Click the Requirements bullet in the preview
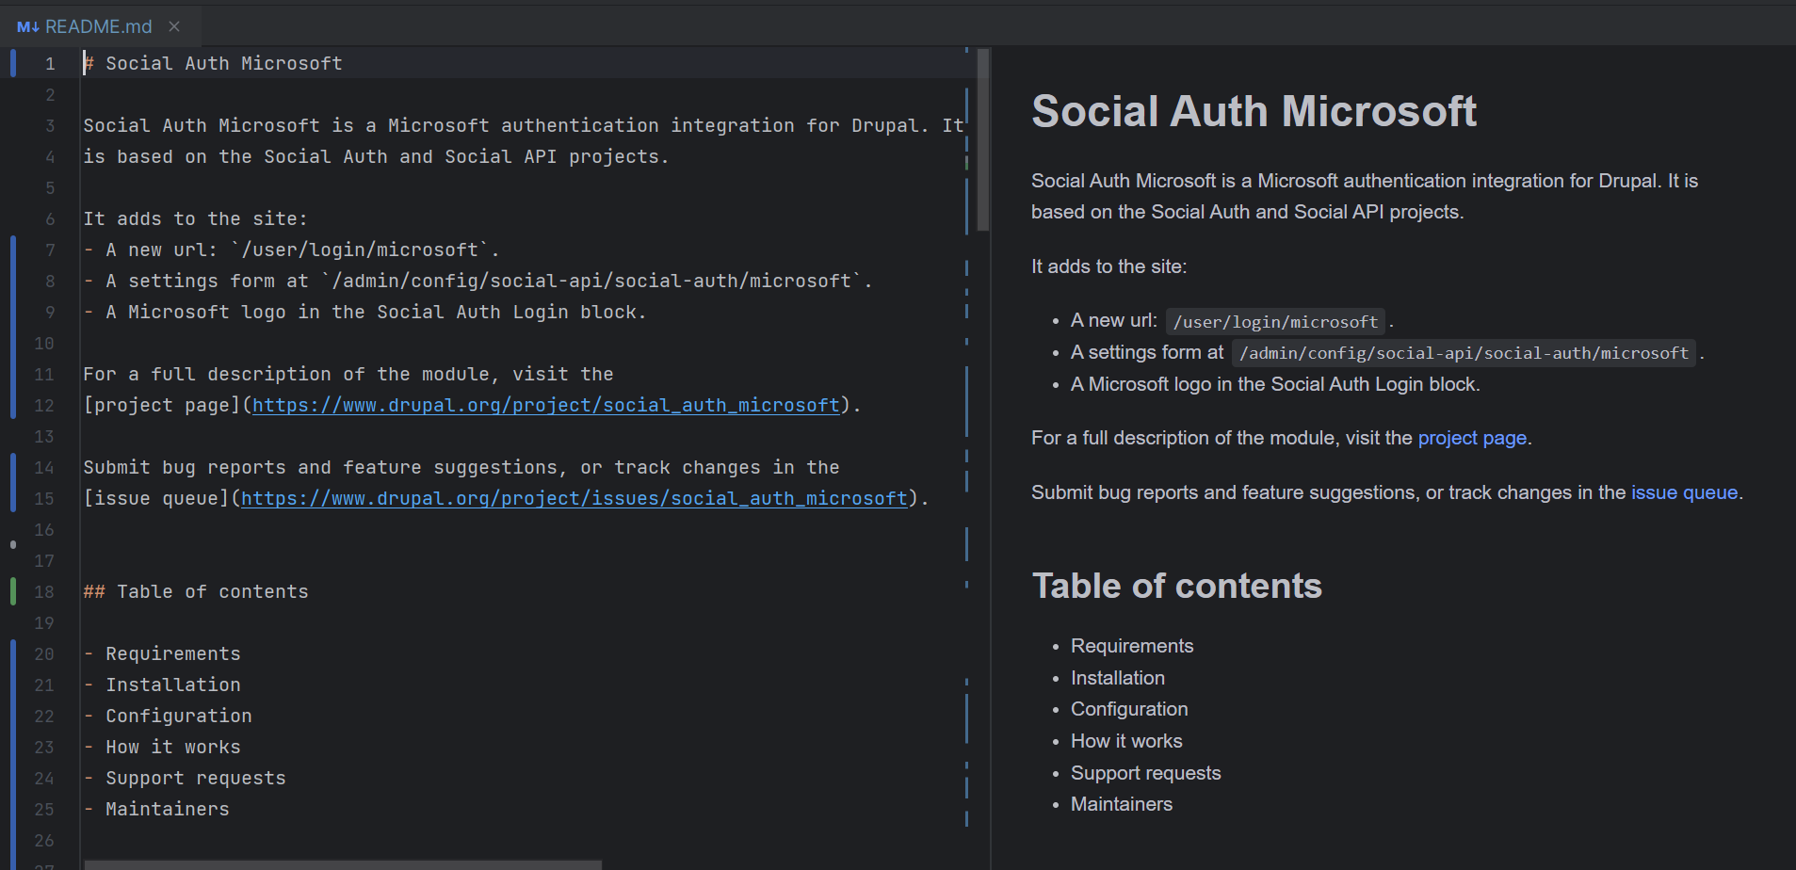 (1131, 646)
